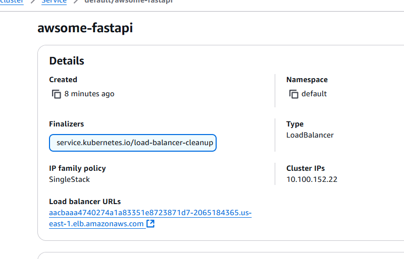Go back to the cluster breadcrumb link

tap(12, 2)
